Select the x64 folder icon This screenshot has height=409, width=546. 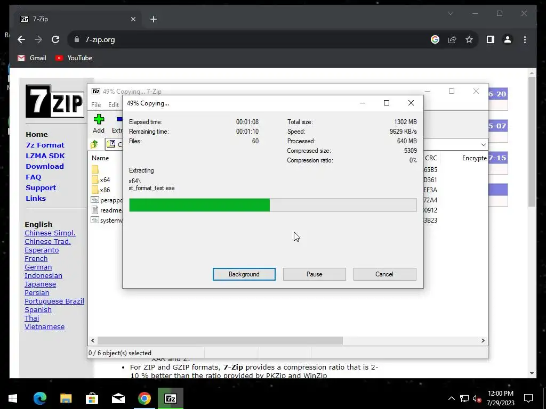pyautogui.click(x=95, y=179)
